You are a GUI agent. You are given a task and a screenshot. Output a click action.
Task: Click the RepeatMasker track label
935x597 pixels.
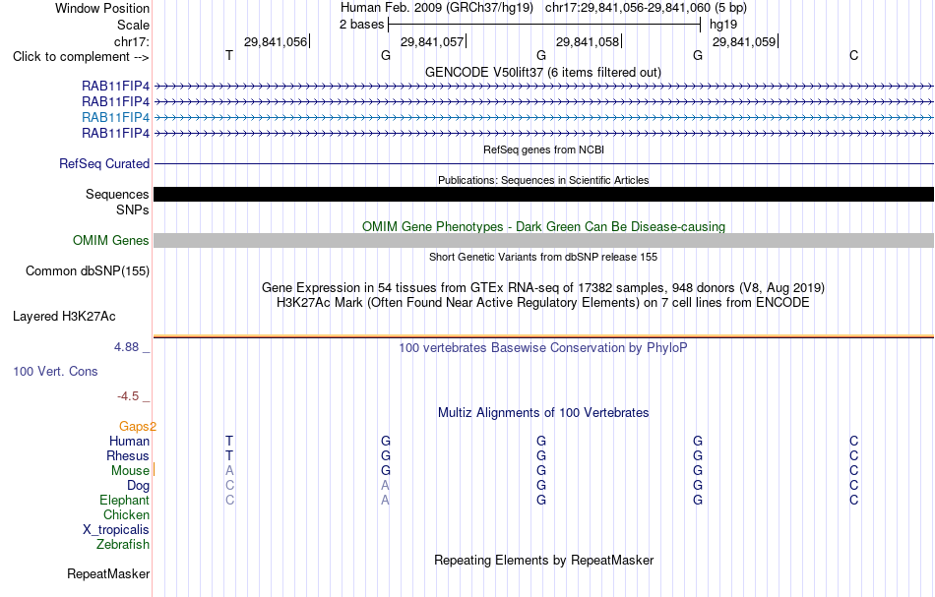point(108,573)
